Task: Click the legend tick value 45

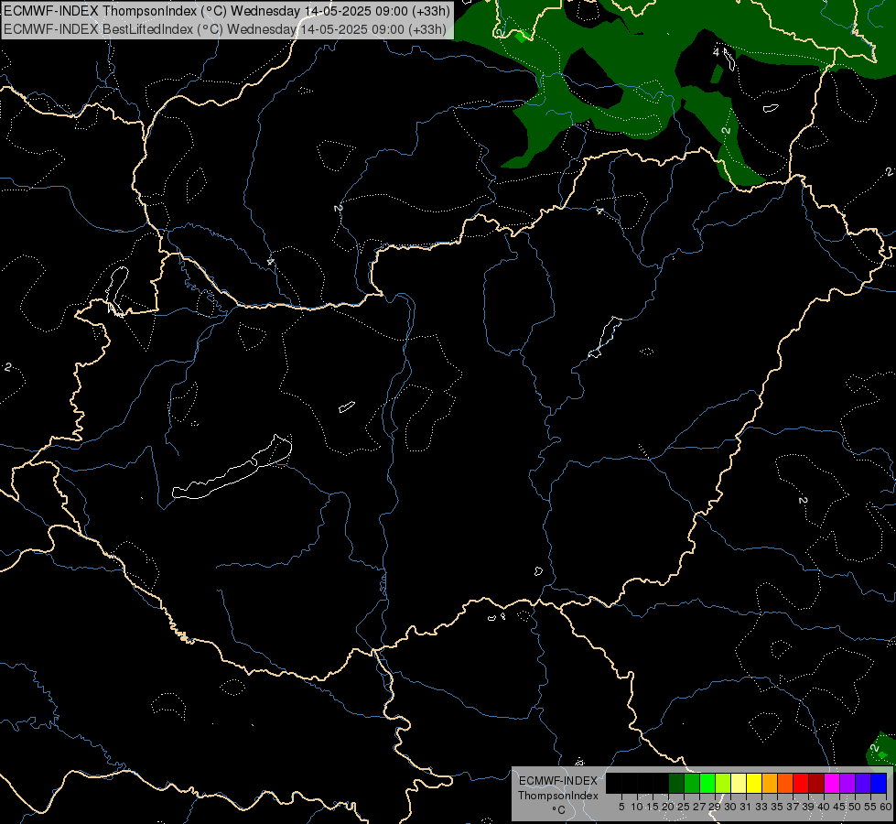Action: coord(839,807)
